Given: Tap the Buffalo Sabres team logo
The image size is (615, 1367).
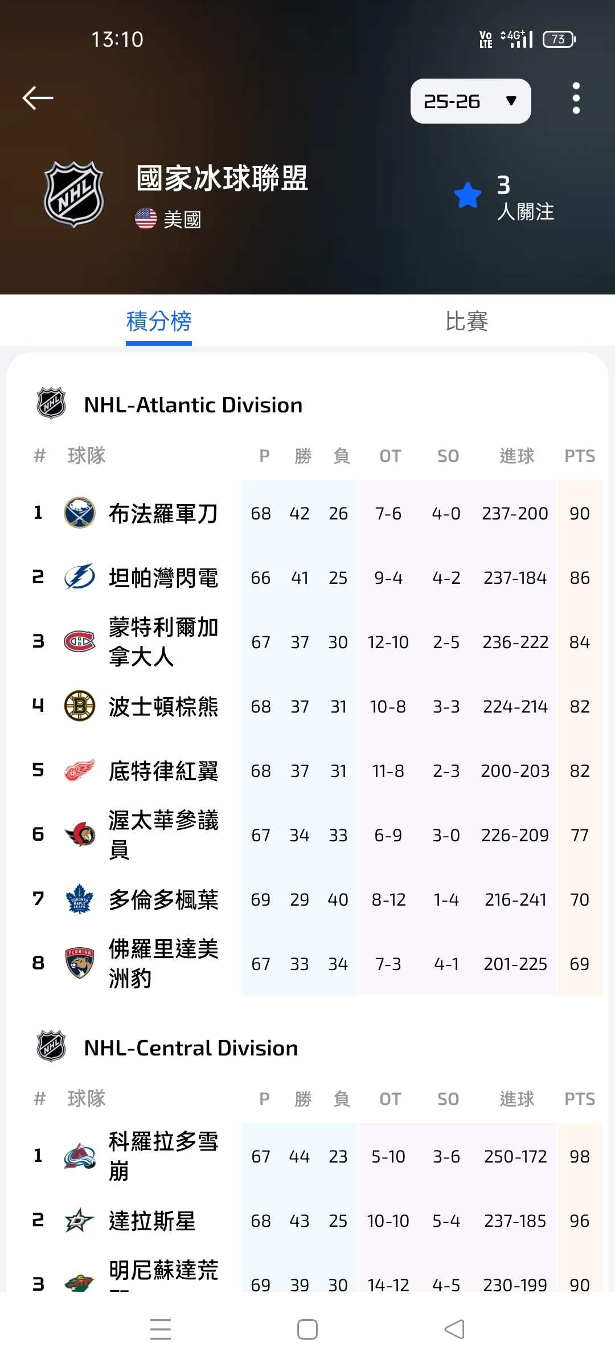Looking at the screenshot, I should click(79, 513).
